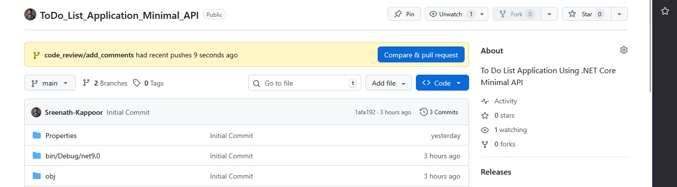Viewport: 677px width, 187px height.
Task: Open the Initial Commit message in the header row
Action: (128, 112)
